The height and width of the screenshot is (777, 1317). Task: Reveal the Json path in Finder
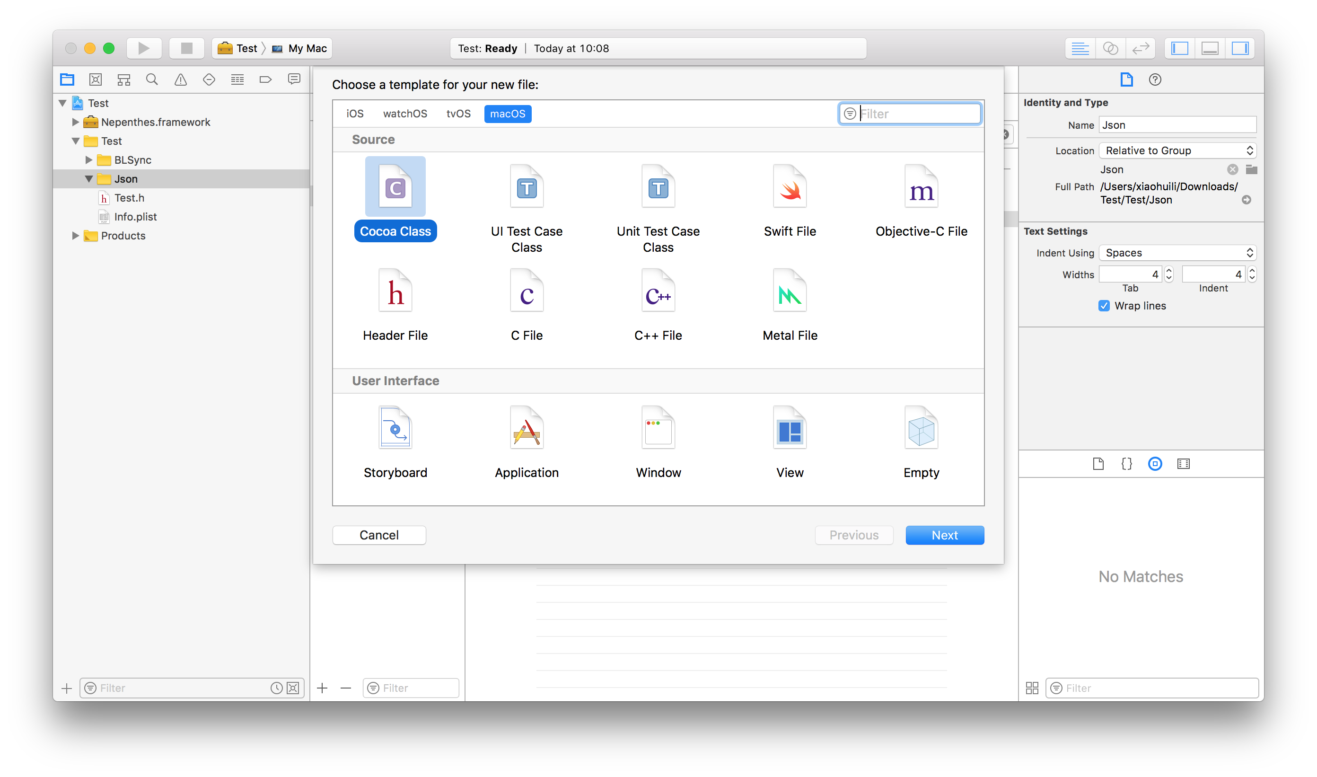click(1247, 200)
